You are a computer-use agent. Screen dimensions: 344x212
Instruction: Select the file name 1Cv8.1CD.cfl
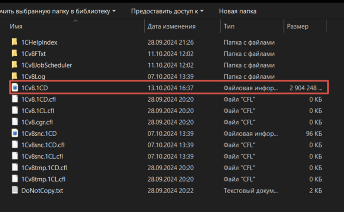pos(38,100)
